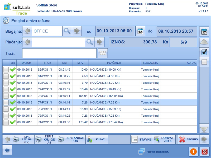Click the DOHVAT JIR-a button

(164, 139)
